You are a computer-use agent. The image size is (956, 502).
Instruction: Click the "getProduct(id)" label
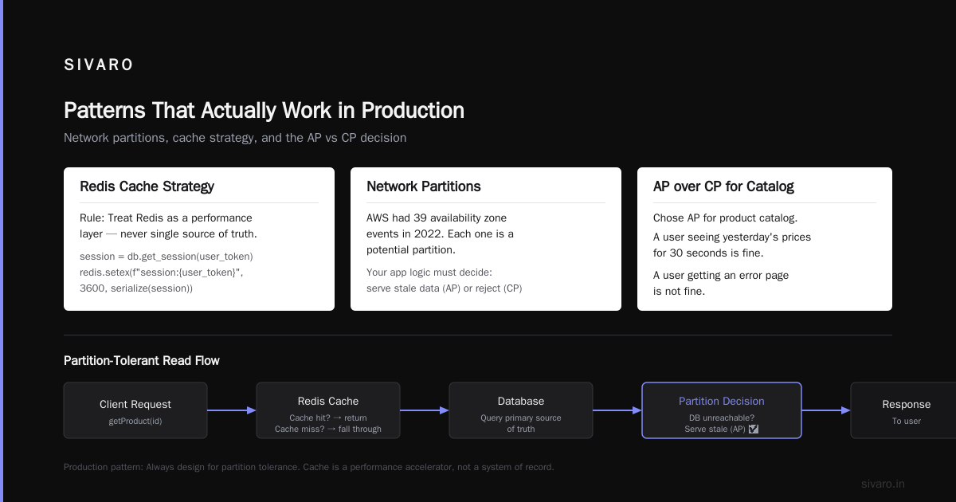tap(135, 421)
